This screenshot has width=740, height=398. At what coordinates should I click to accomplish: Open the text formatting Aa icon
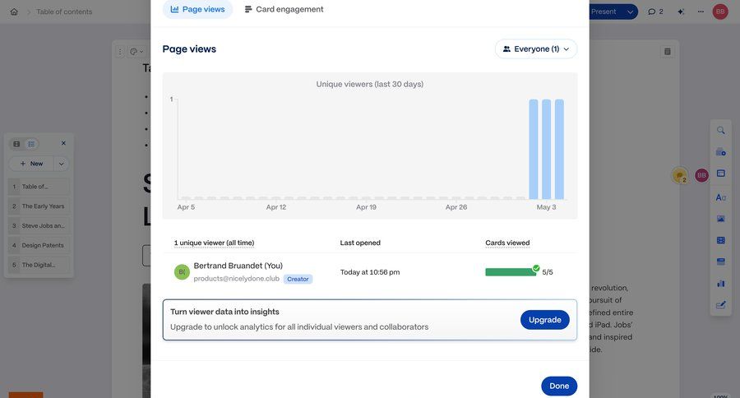point(720,197)
